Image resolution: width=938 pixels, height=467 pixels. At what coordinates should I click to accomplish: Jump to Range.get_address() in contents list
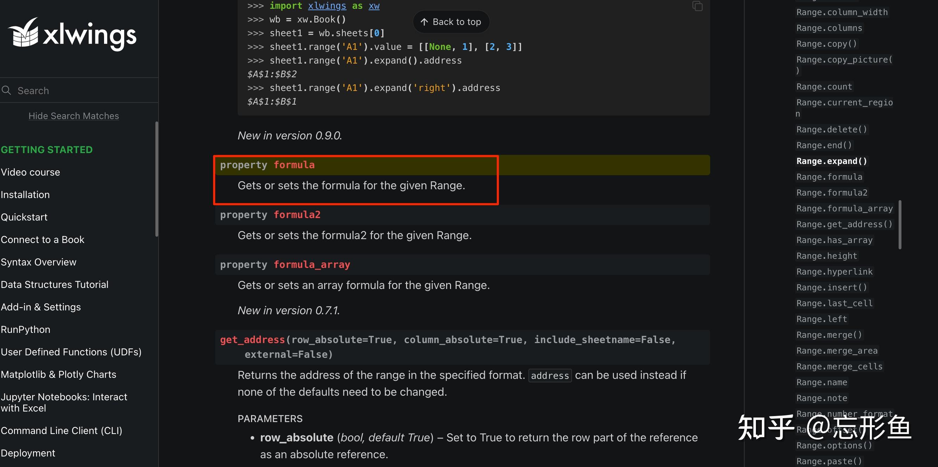[x=844, y=224]
